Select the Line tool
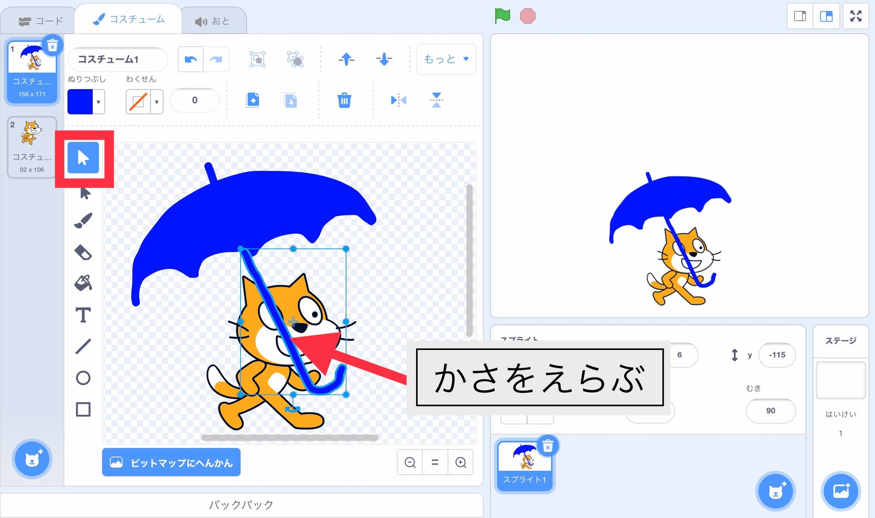 point(83,346)
